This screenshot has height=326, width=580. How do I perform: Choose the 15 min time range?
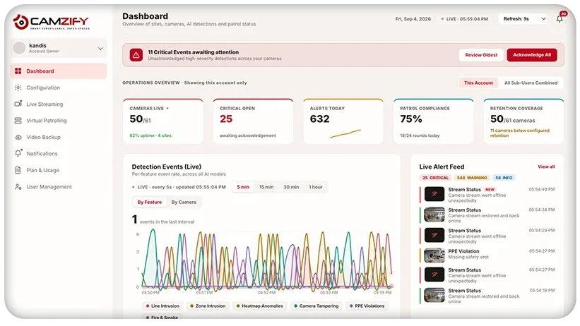pyautogui.click(x=266, y=187)
